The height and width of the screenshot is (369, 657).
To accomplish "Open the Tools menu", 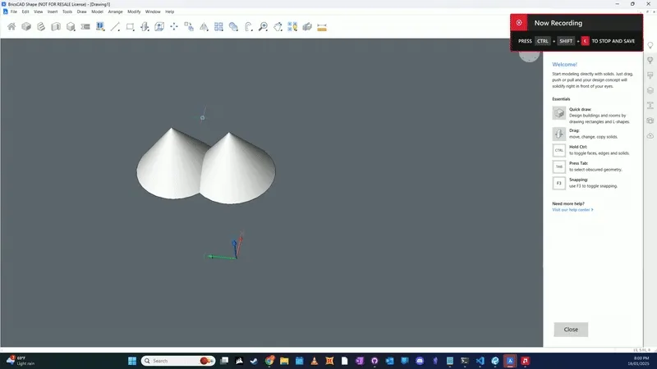I will coord(67,11).
